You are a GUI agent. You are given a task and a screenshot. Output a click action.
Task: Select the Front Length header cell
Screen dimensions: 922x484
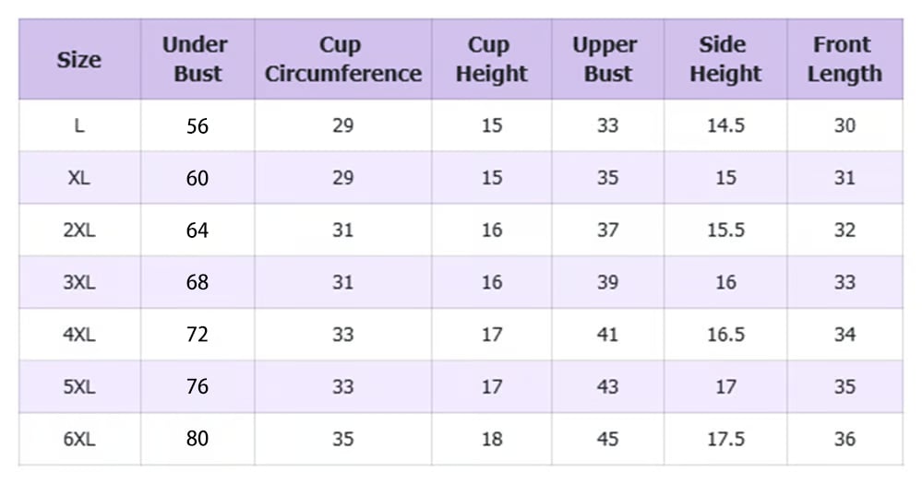[x=844, y=59]
